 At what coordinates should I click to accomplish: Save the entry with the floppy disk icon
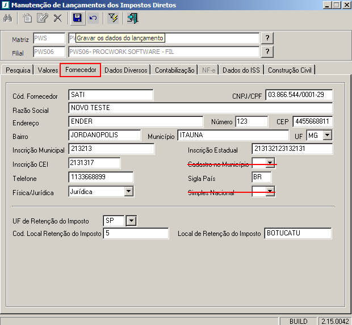(77, 18)
